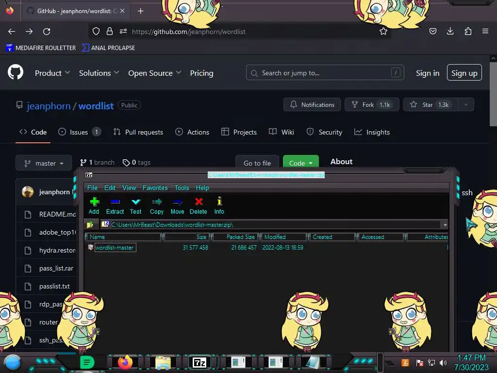Open MEDIAFIRE ROULETTER bookmark

[41, 48]
